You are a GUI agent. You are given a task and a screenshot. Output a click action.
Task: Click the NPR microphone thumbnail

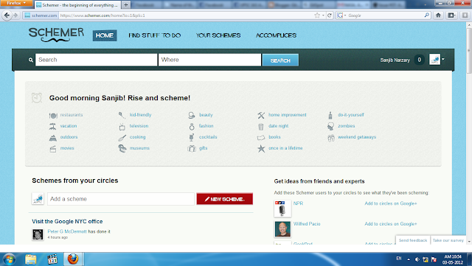pyautogui.click(x=282, y=209)
